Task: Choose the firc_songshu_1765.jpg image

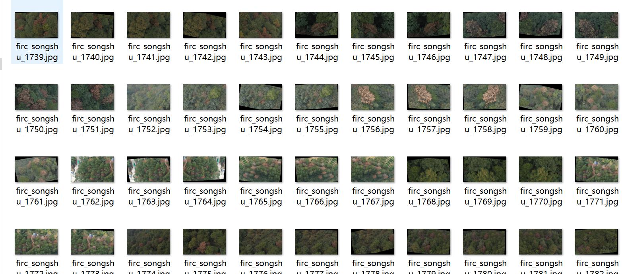Action: (x=260, y=169)
